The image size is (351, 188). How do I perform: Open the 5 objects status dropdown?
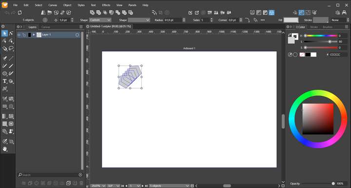(169, 186)
